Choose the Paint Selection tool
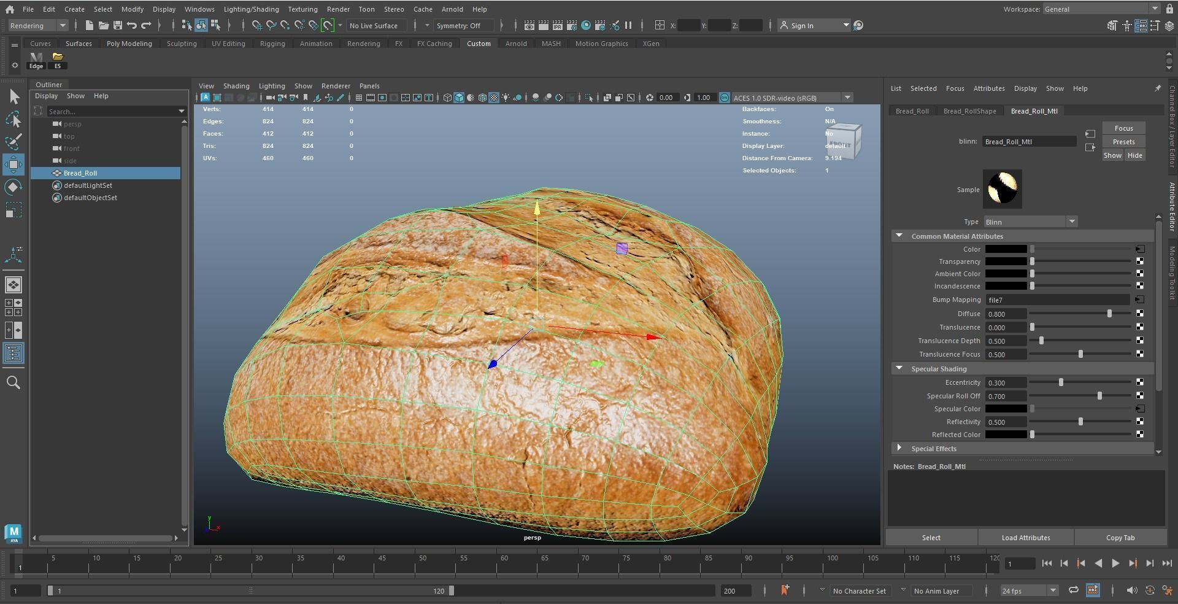This screenshot has height=604, width=1178. [x=13, y=142]
